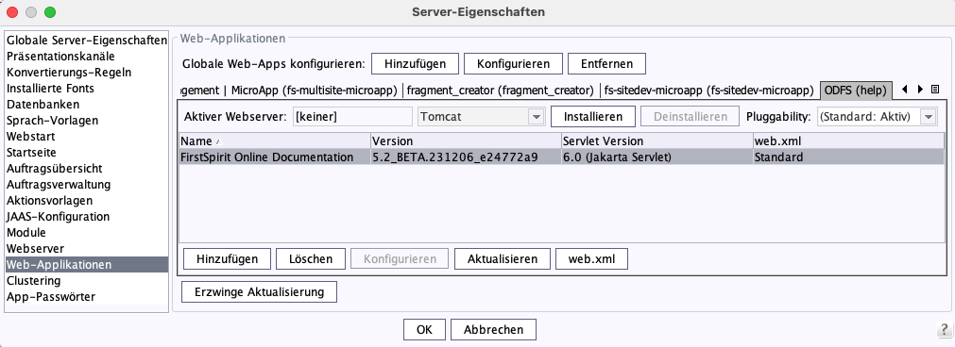Image resolution: width=955 pixels, height=347 pixels.
Task: Click the Installieren button
Action: 593,117
